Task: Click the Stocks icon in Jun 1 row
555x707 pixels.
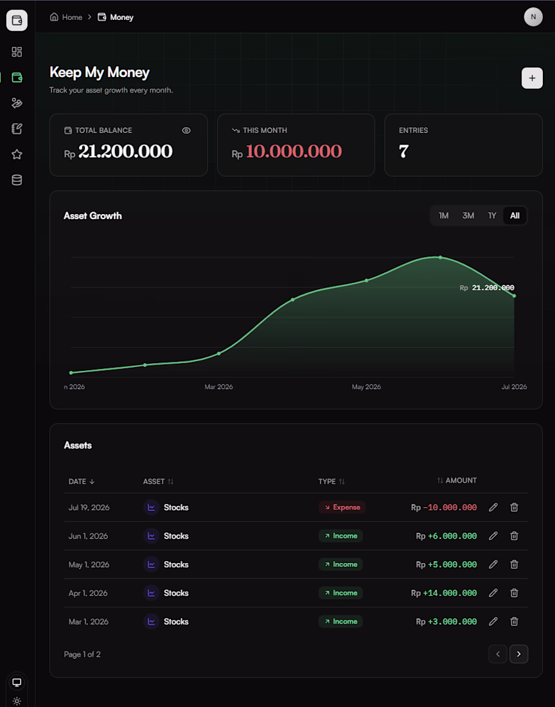Action: 152,535
